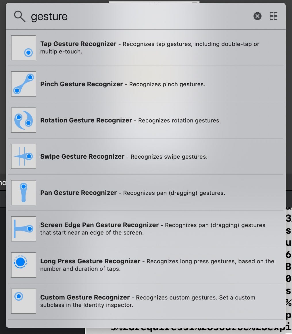
Task: Clear the gesture search text
Action: [257, 16]
